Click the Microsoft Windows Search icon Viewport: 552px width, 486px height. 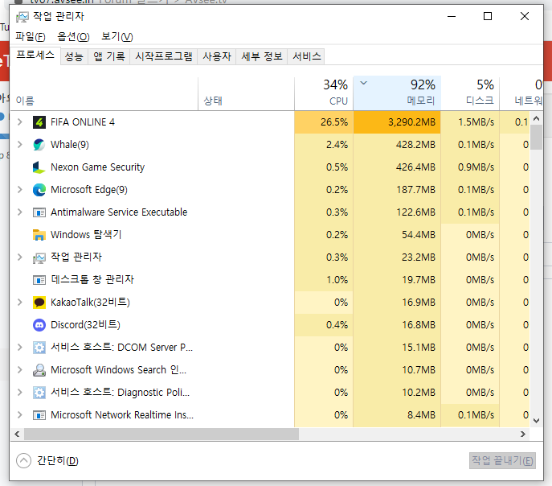pyautogui.click(x=39, y=370)
